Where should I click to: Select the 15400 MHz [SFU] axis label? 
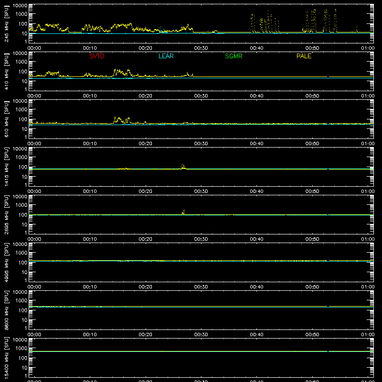6,358
